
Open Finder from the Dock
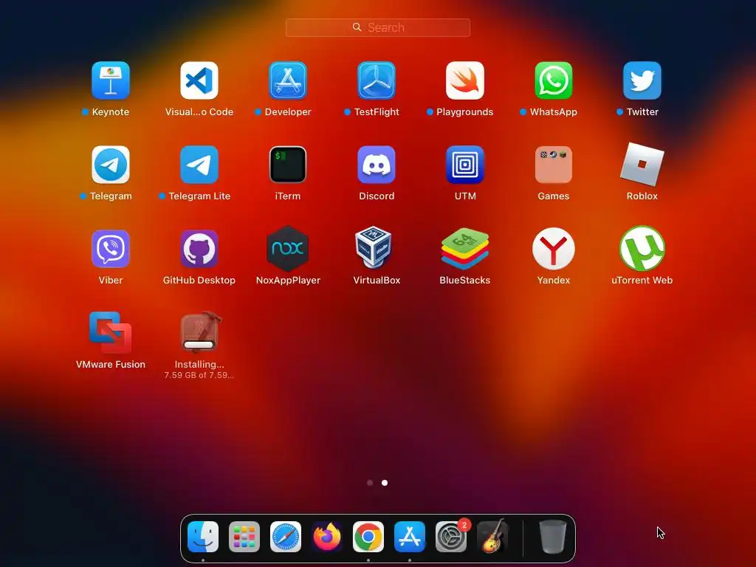[x=203, y=537]
